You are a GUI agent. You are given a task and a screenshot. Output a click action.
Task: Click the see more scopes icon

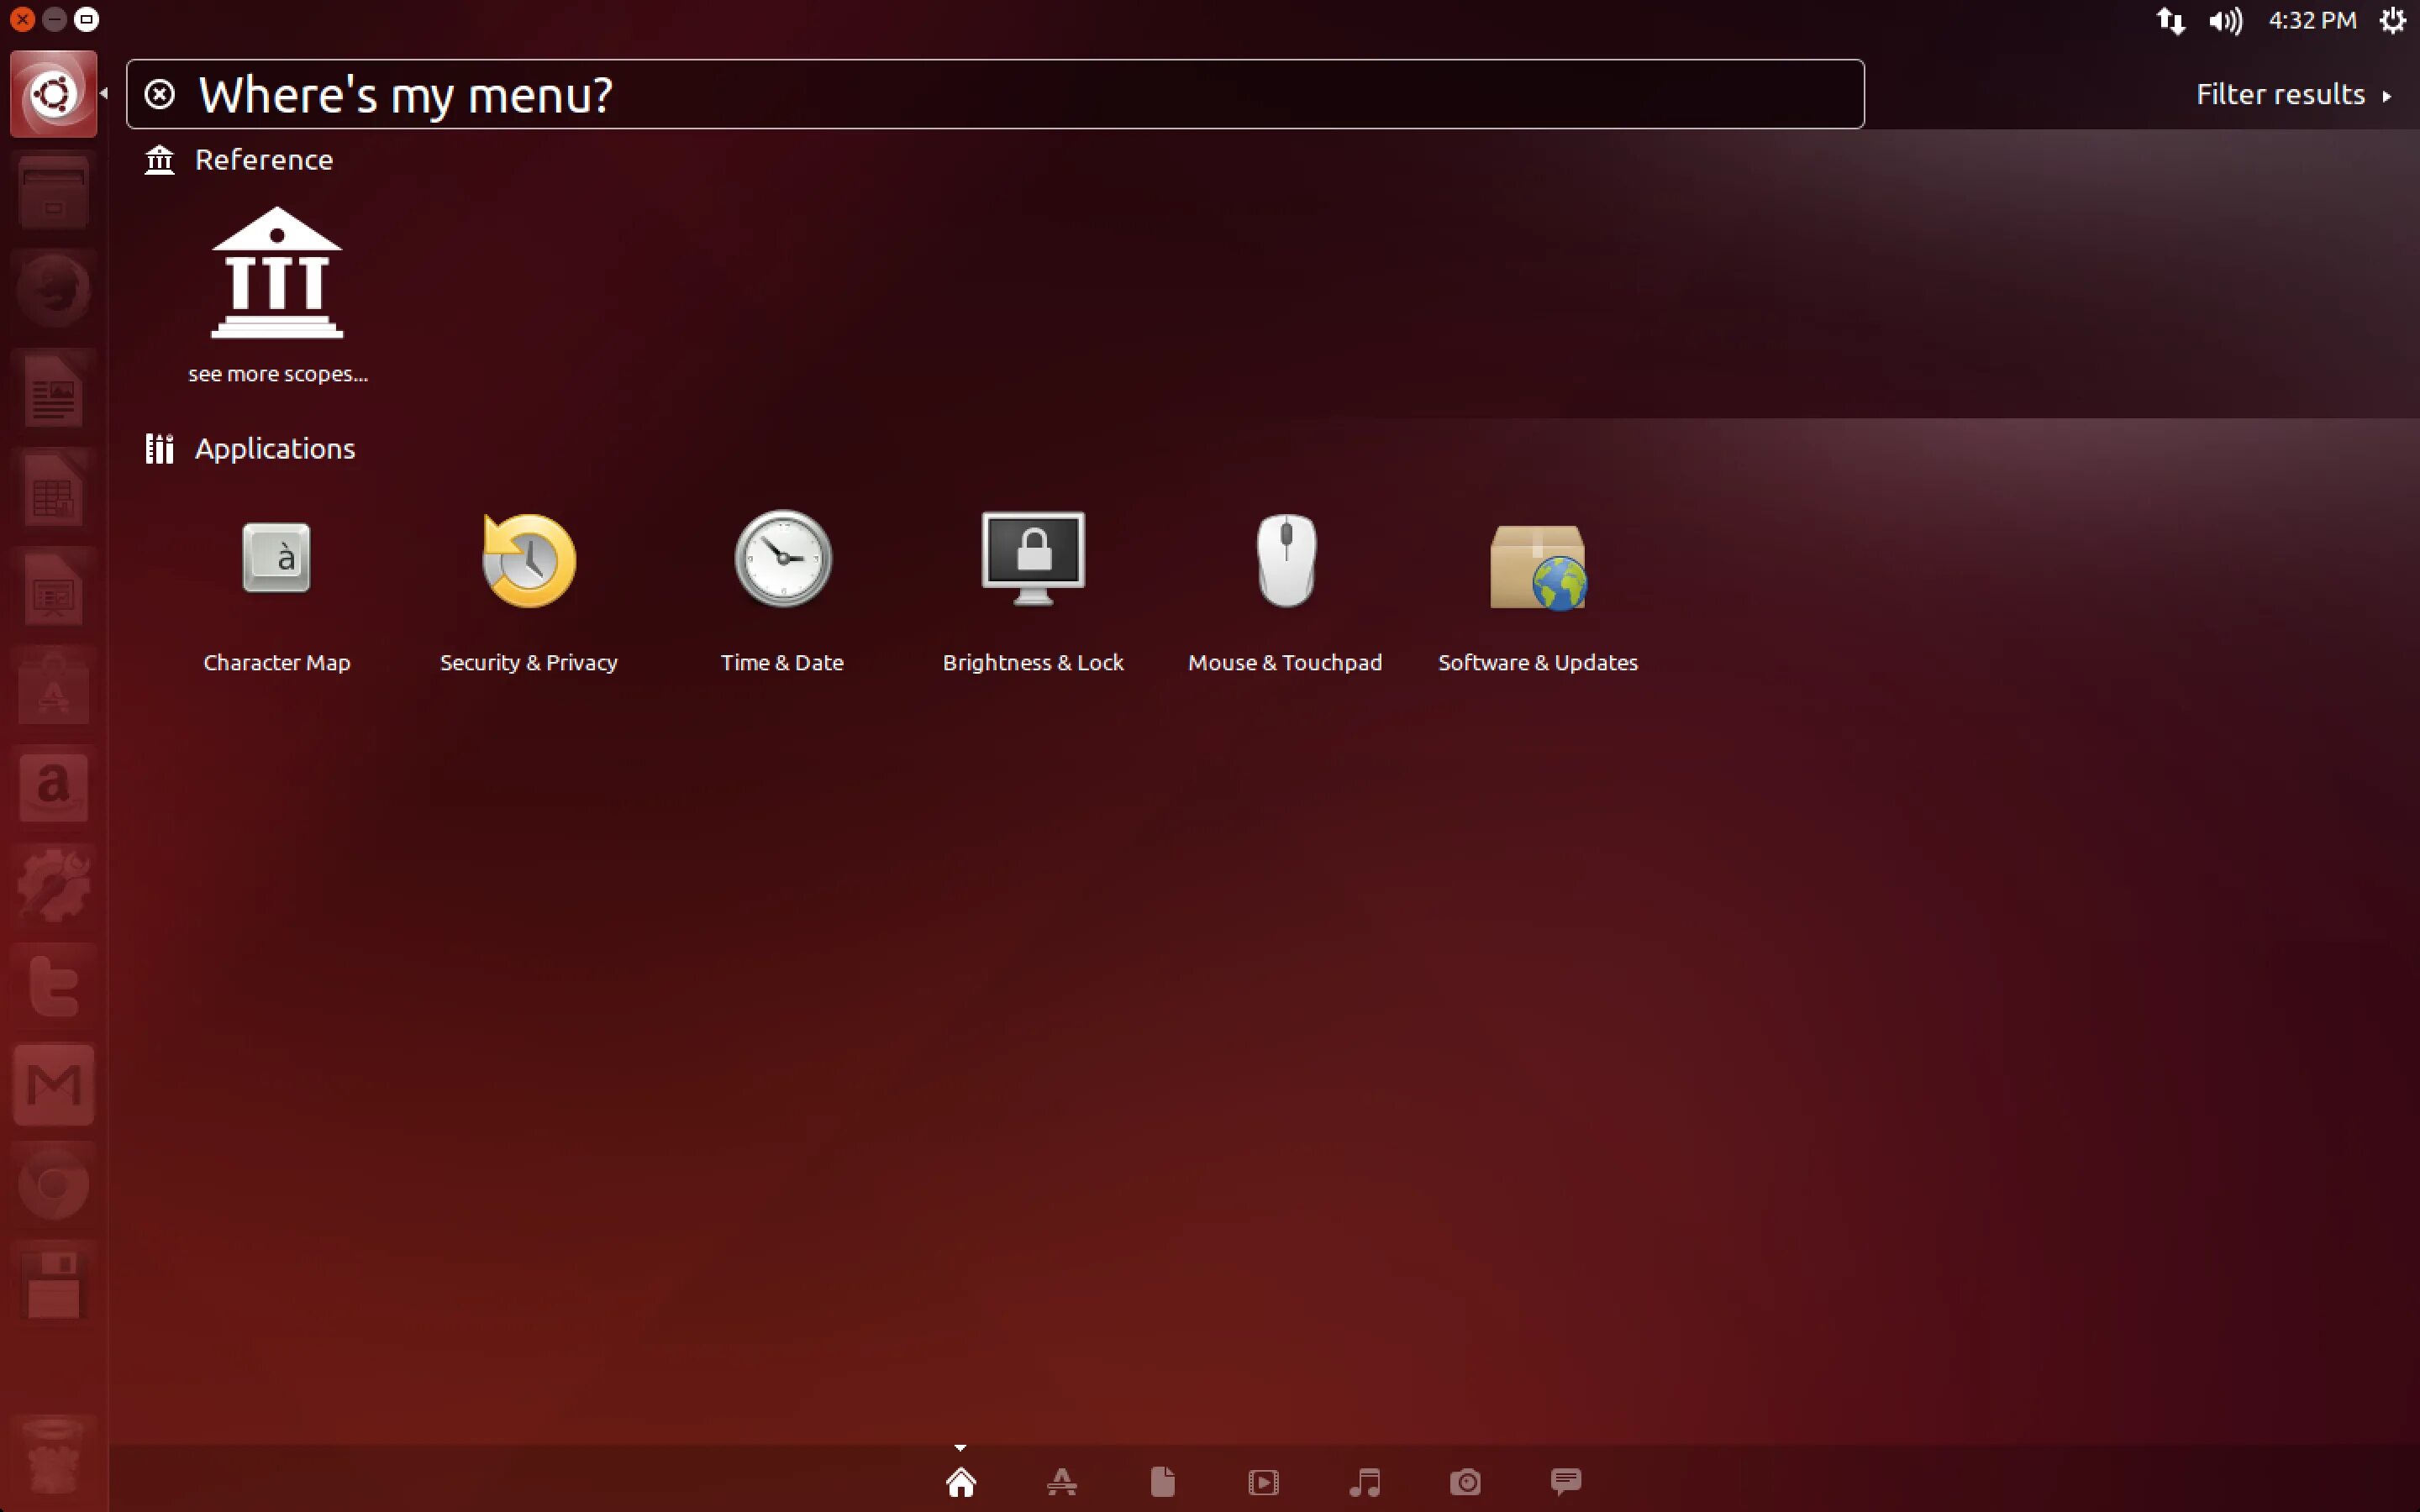[x=277, y=275]
